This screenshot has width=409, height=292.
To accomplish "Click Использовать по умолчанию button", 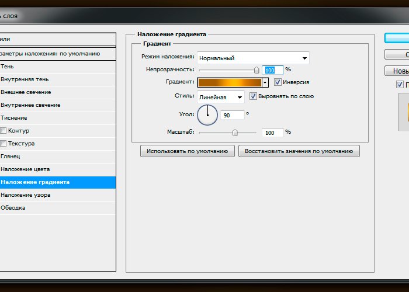I will 187,151.
